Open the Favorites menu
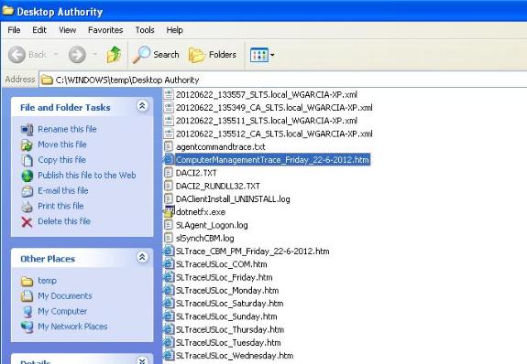 105,30
